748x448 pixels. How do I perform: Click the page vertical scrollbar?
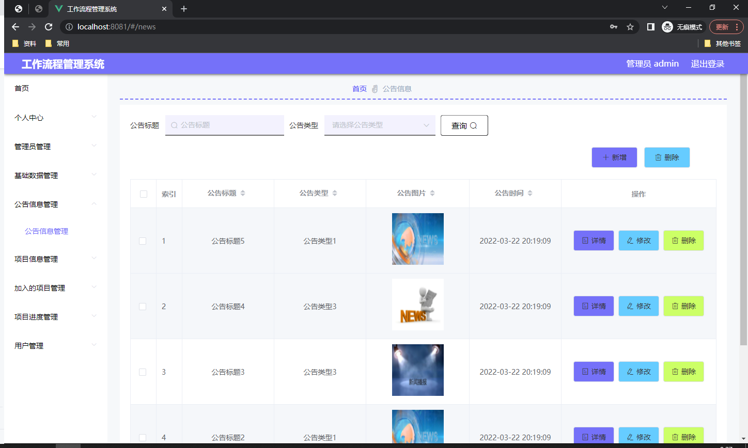point(743,210)
